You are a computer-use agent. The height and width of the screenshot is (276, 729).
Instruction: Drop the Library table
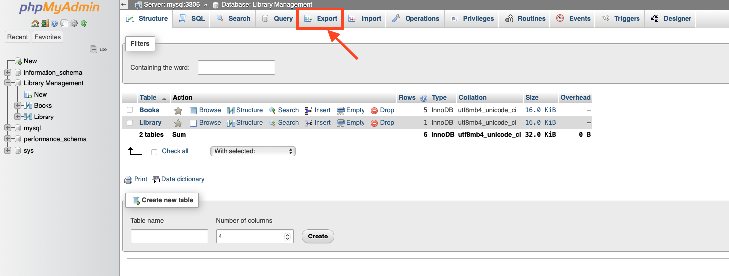pos(382,123)
